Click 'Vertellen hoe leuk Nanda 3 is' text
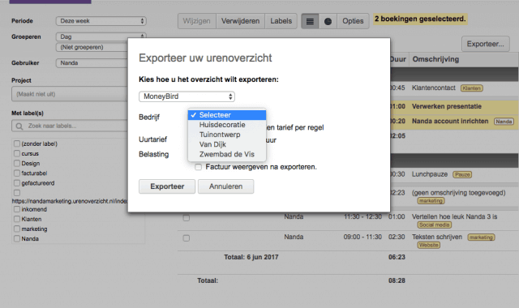 [454, 216]
